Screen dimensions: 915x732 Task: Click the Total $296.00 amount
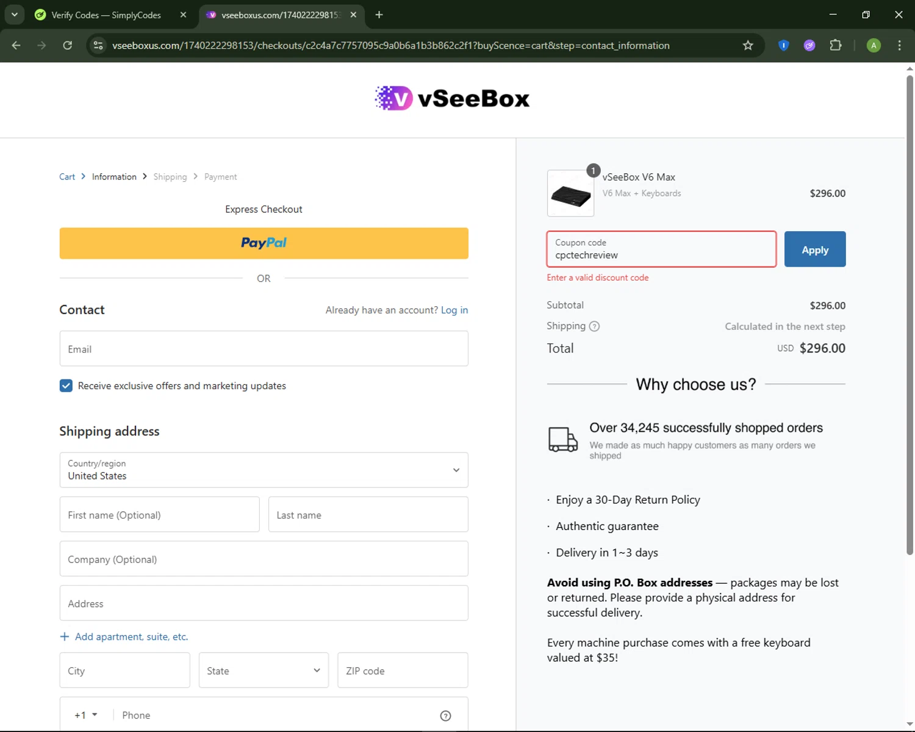pyautogui.click(x=822, y=348)
